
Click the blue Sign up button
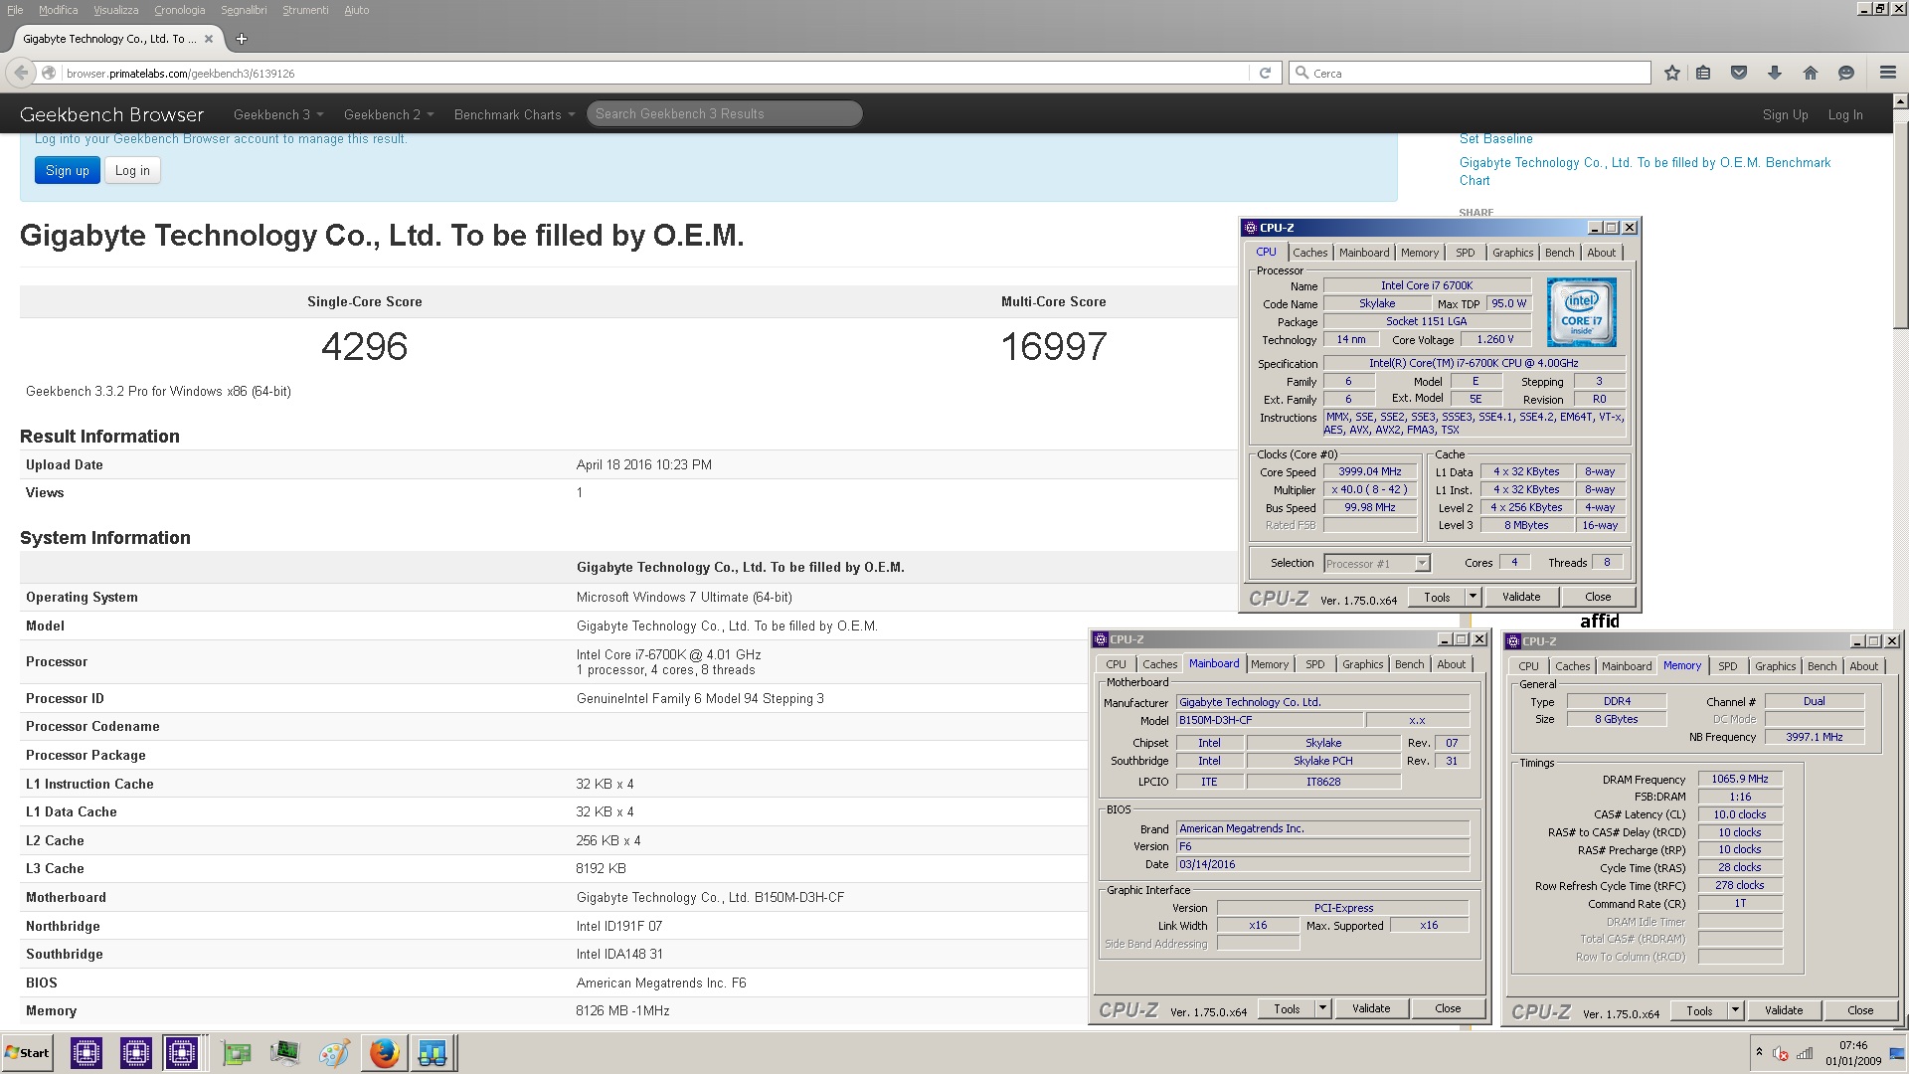coord(68,170)
